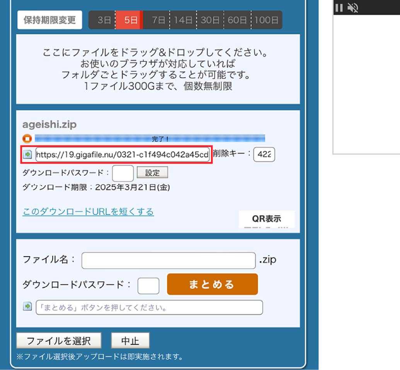The image size is (400, 370).
Task: Click the ファイルを選択 button
Action: click(x=59, y=341)
